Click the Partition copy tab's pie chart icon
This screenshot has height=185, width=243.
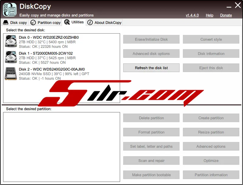33,22
